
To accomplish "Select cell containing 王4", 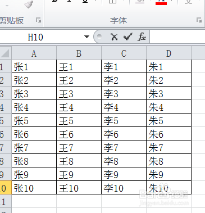I will 79,107.
